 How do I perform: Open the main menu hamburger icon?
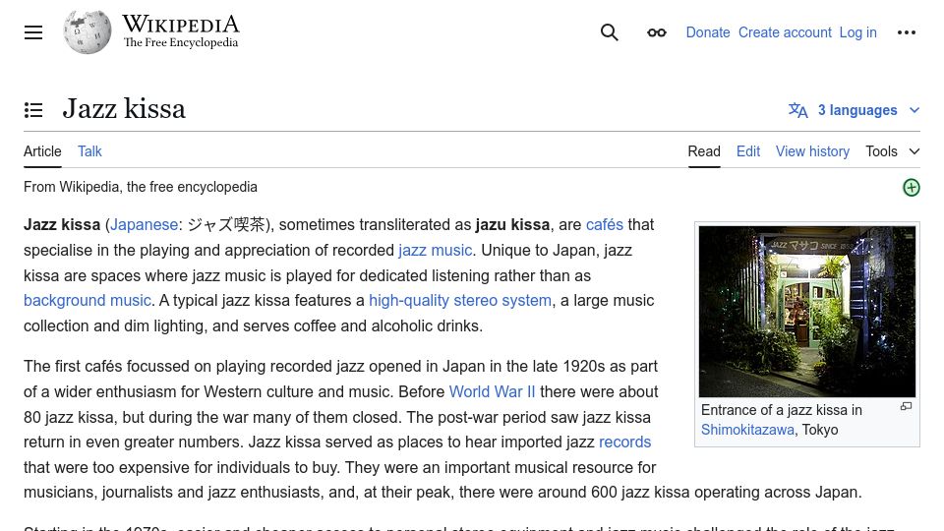click(33, 32)
